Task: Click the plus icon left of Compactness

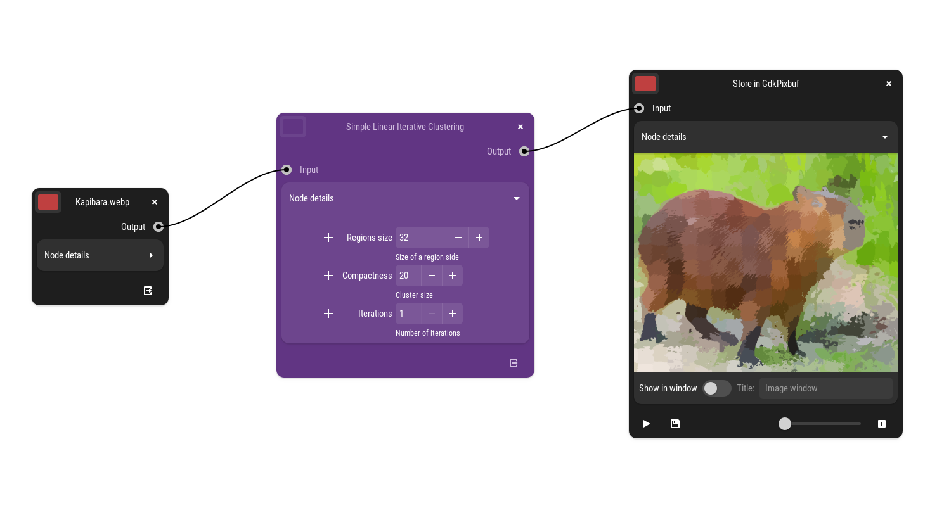Action: pos(328,276)
